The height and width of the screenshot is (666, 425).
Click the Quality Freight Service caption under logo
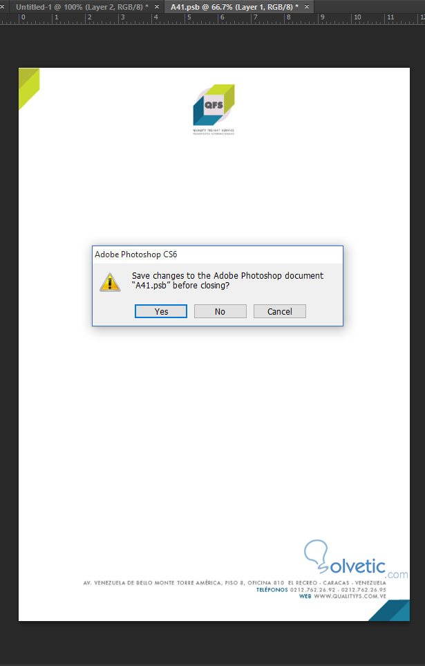[214, 131]
